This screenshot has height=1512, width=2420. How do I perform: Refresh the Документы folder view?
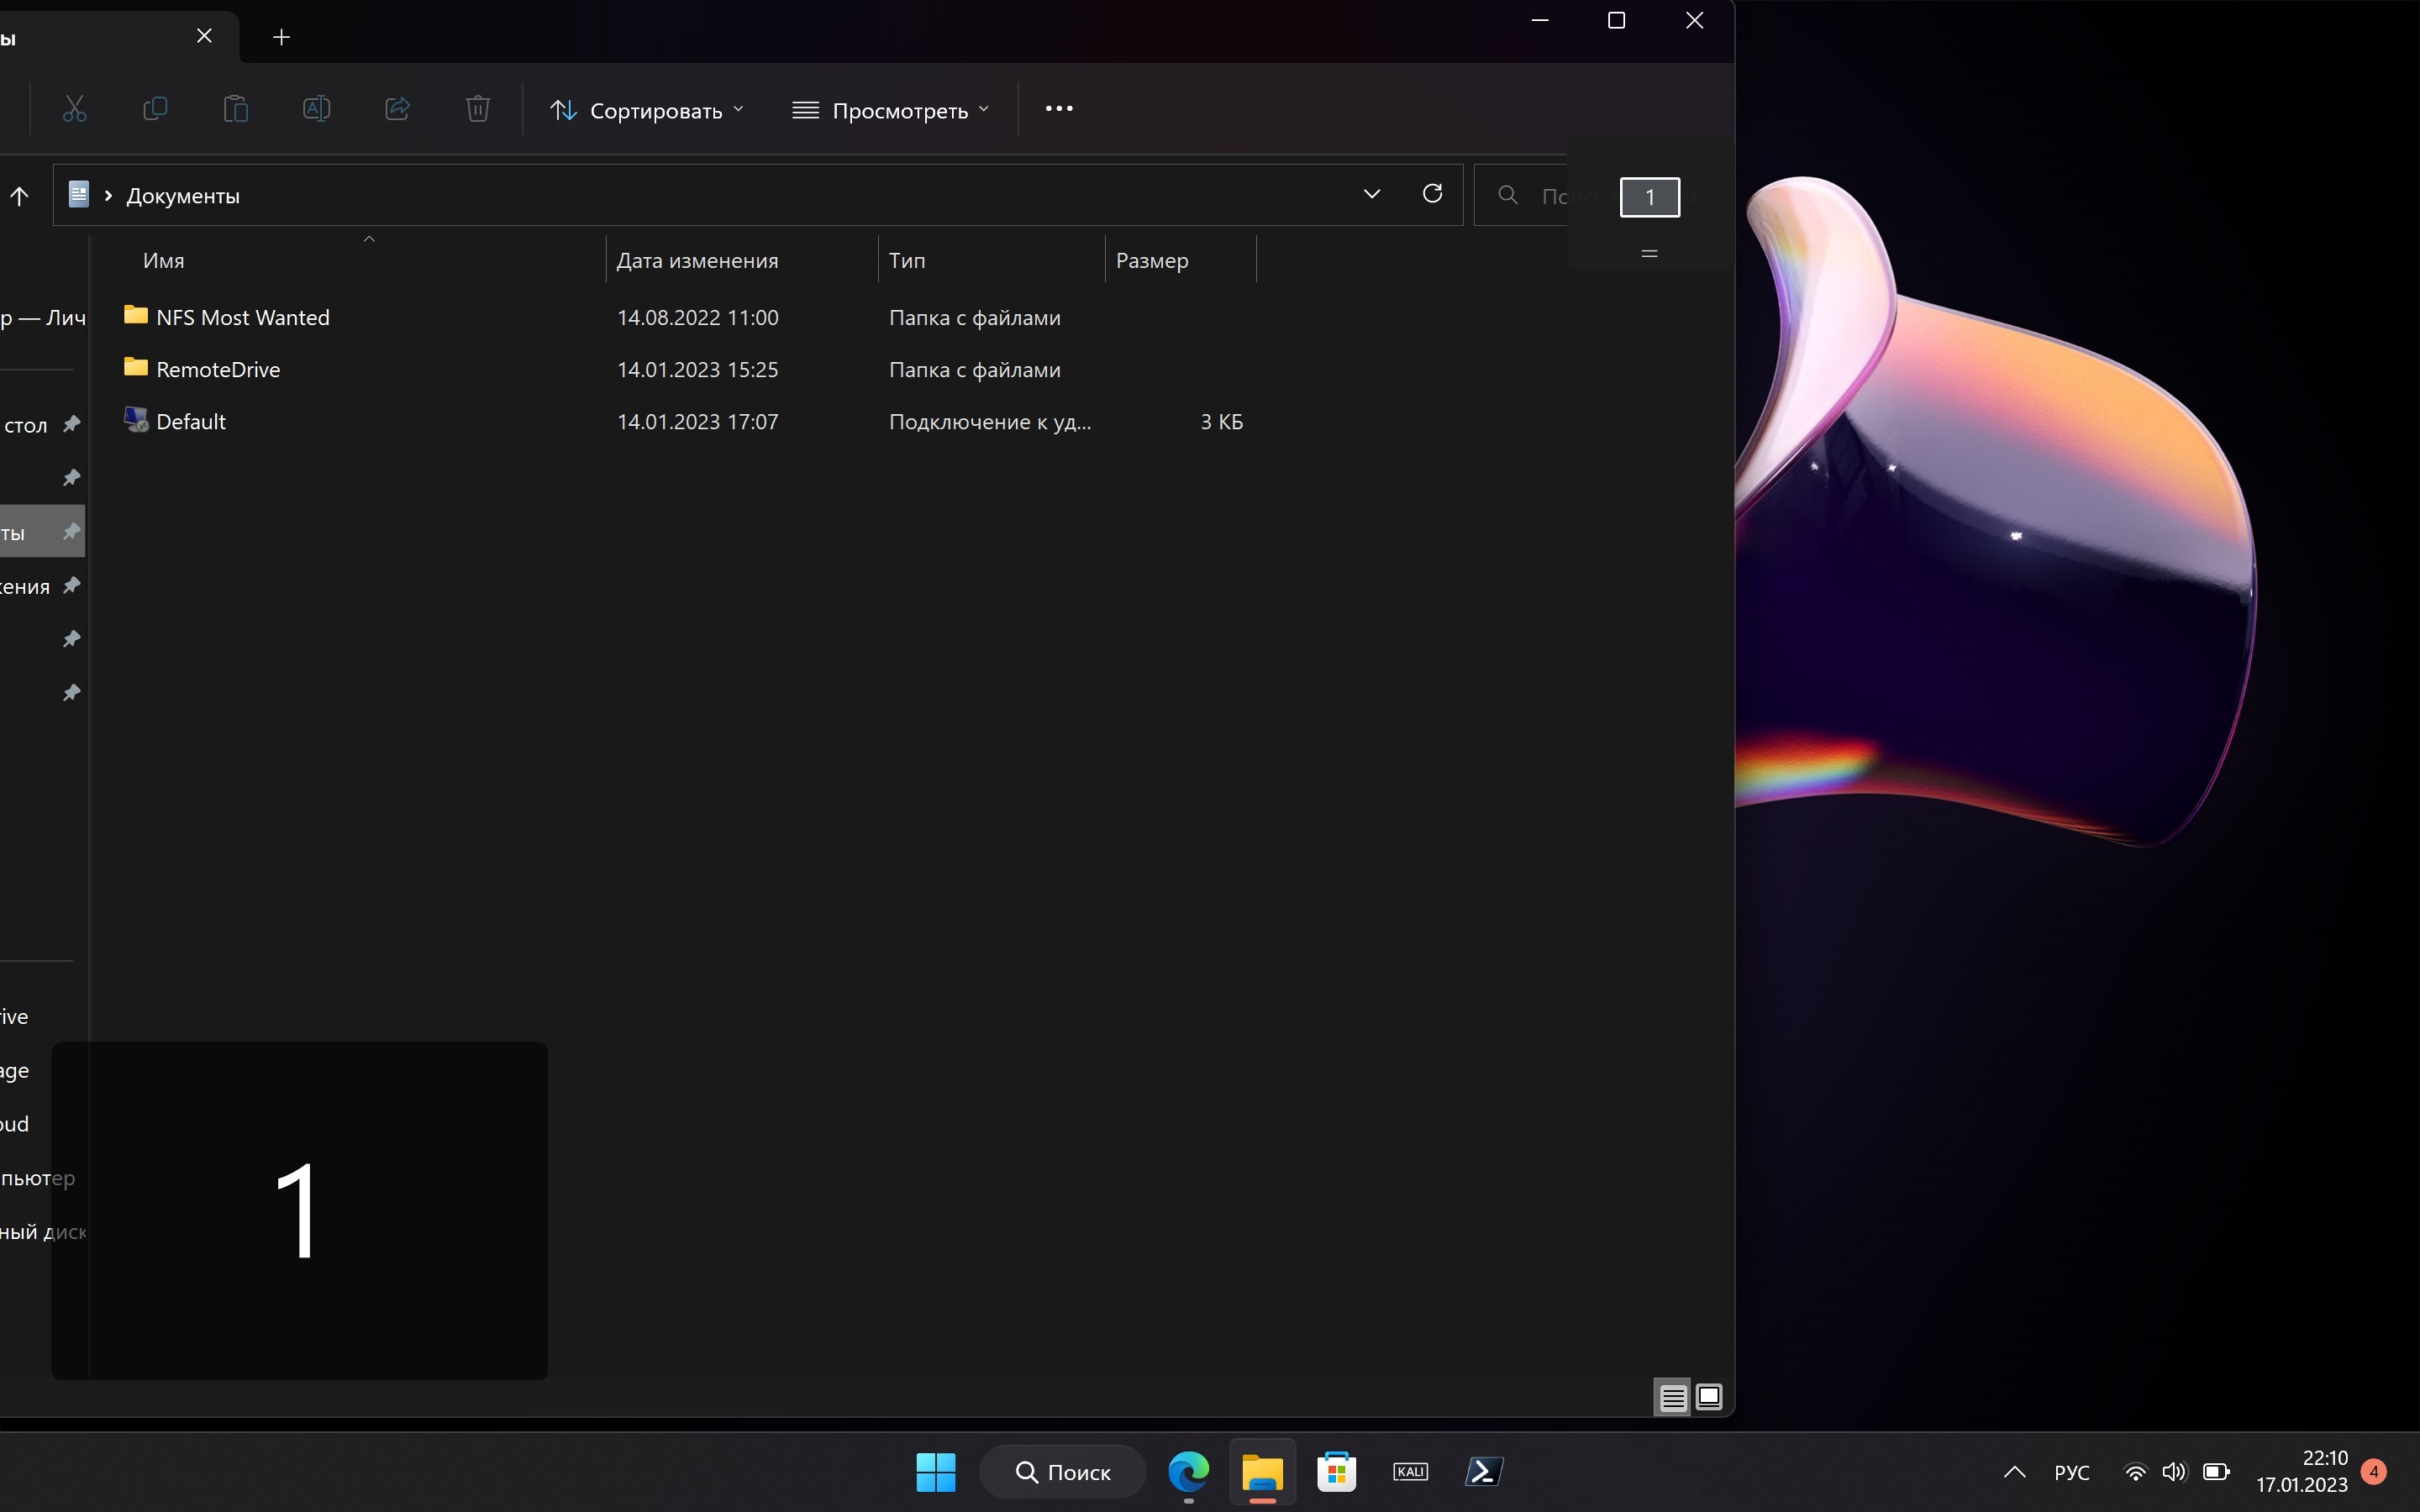point(1432,194)
